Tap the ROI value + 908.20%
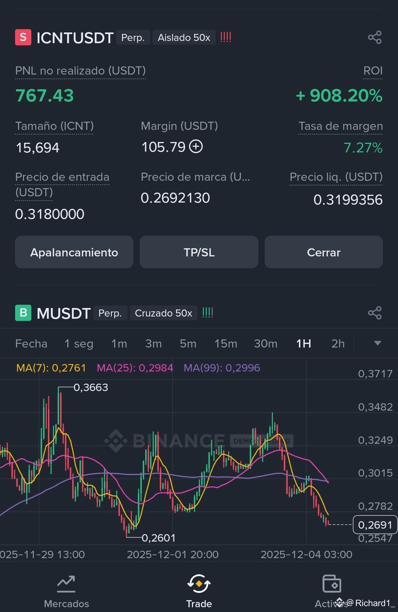The image size is (398, 612). point(339,96)
